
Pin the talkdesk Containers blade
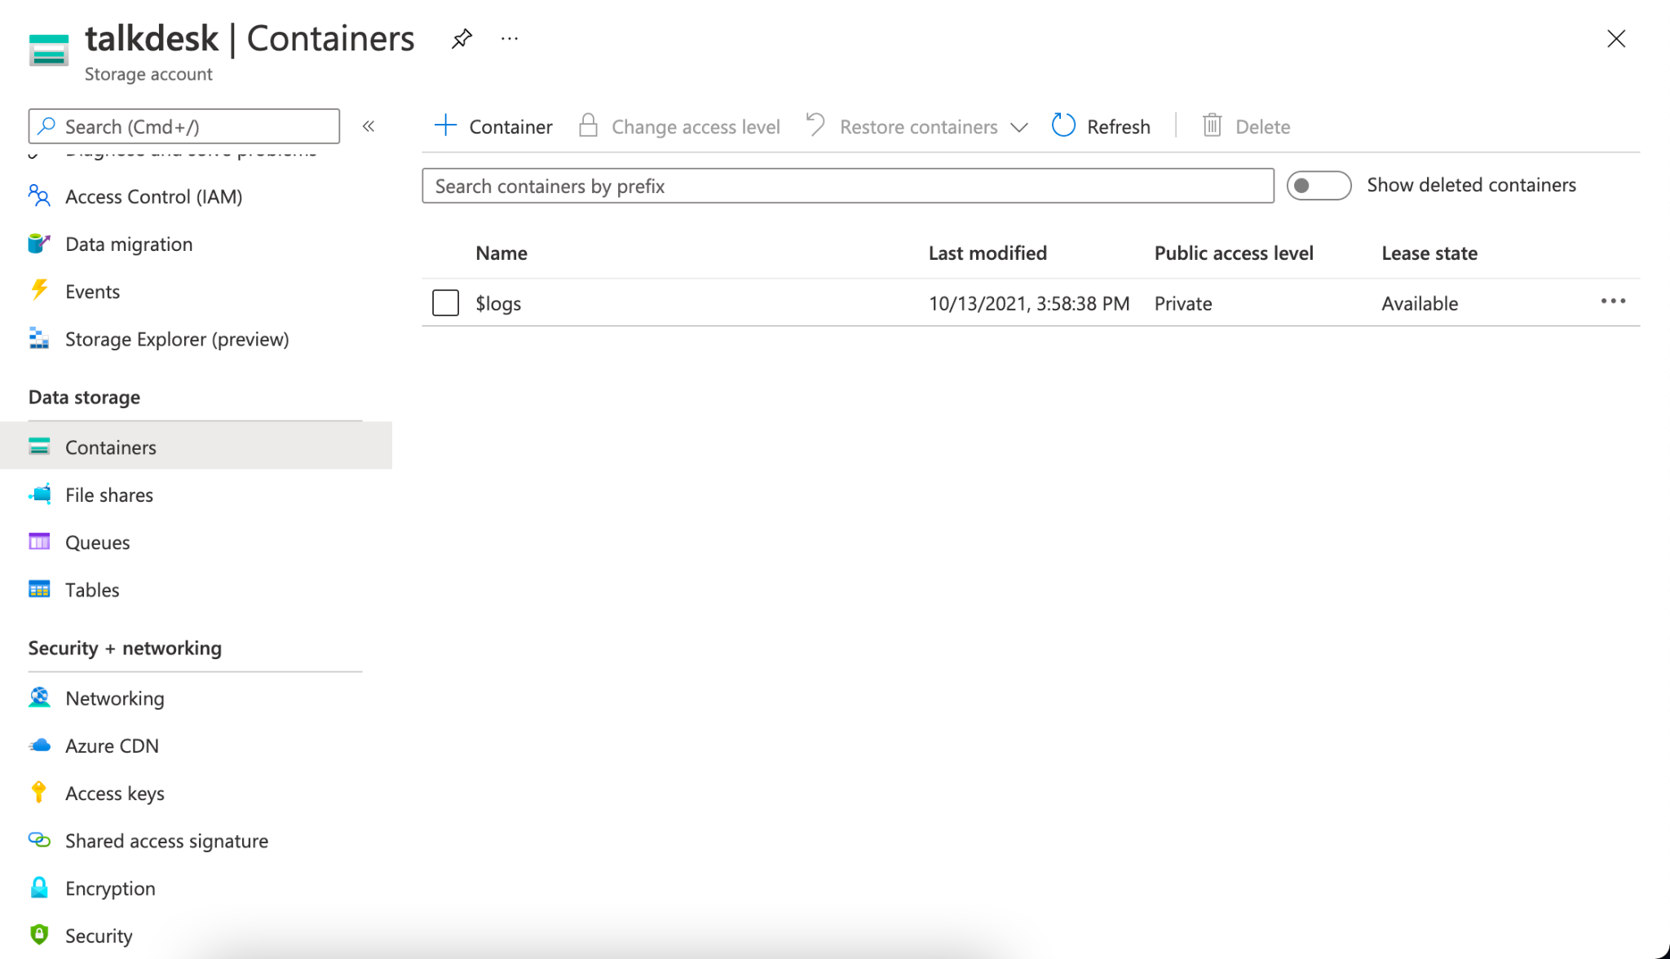[462, 38]
